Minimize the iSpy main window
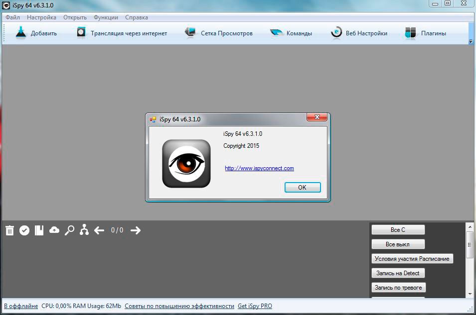The height and width of the screenshot is (315, 476). [435, 3]
